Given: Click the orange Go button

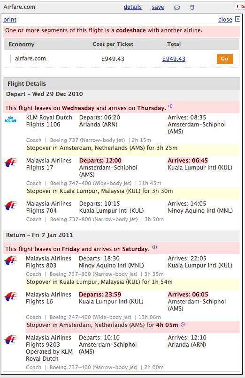Looking at the screenshot, I should tap(224, 59).
